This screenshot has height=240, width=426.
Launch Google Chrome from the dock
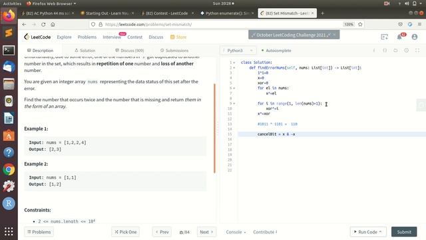click(9, 169)
